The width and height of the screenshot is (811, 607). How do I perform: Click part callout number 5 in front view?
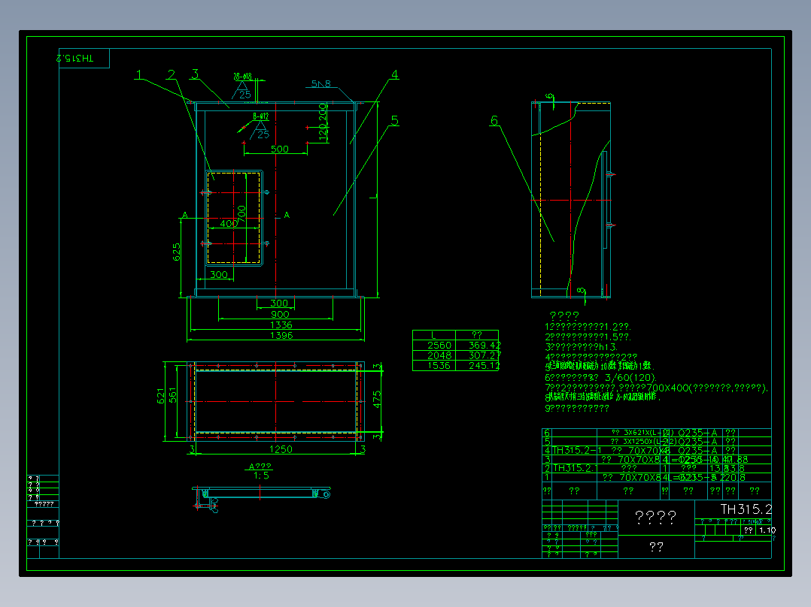pyautogui.click(x=395, y=120)
